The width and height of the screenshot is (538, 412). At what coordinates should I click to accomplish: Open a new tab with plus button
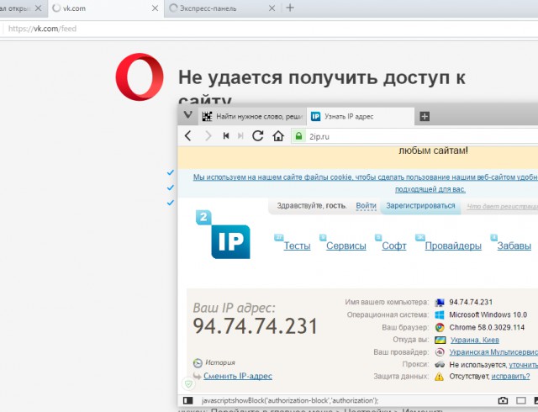coord(290,8)
